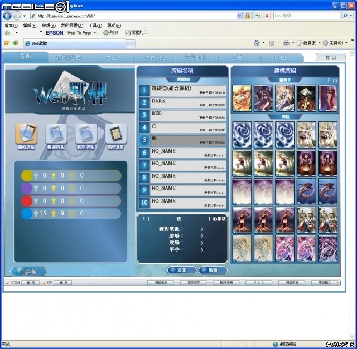Open the search provider options dropdown
Image resolution: width=357 pixels, height=349 pixels.
pos(351,16)
